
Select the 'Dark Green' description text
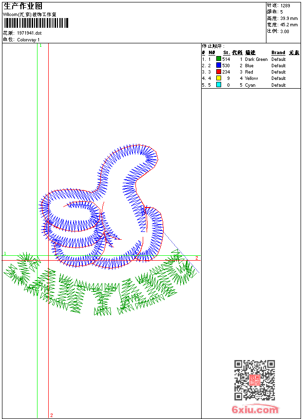click(256, 59)
